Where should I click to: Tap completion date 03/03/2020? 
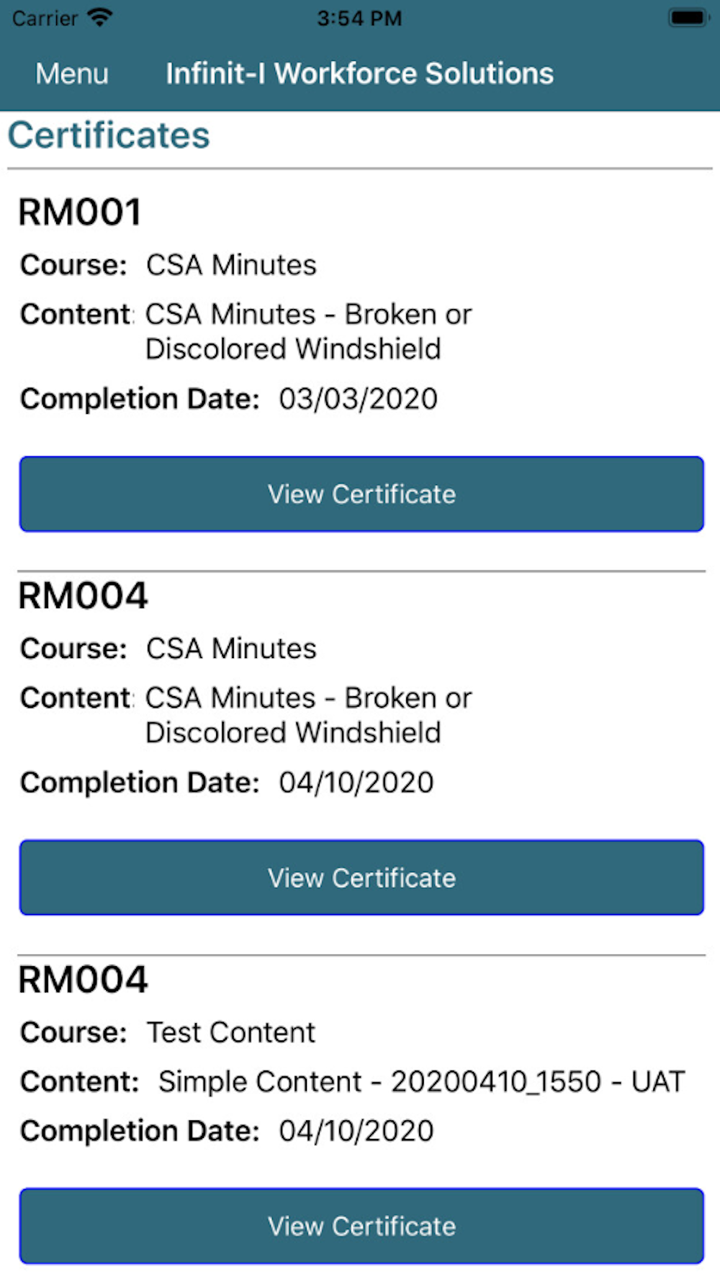coord(359,399)
